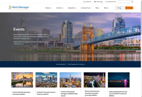This screenshot has width=142, height=97.
Task: Select the Las Vegas WMA event image
Action: tap(95, 80)
